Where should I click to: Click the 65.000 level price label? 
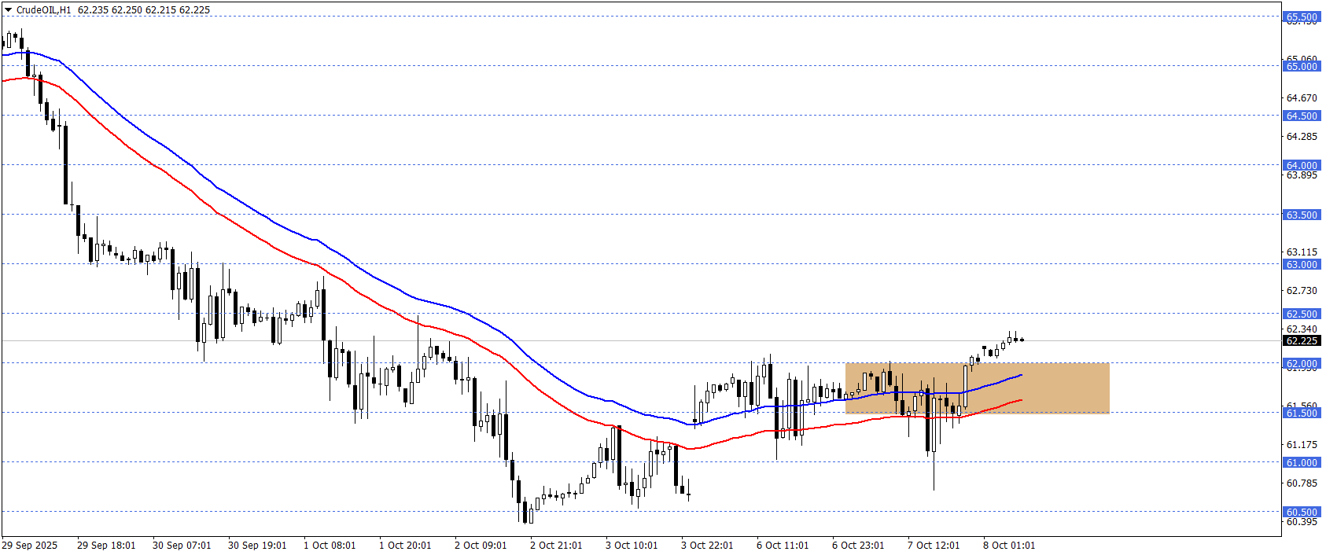click(1302, 66)
